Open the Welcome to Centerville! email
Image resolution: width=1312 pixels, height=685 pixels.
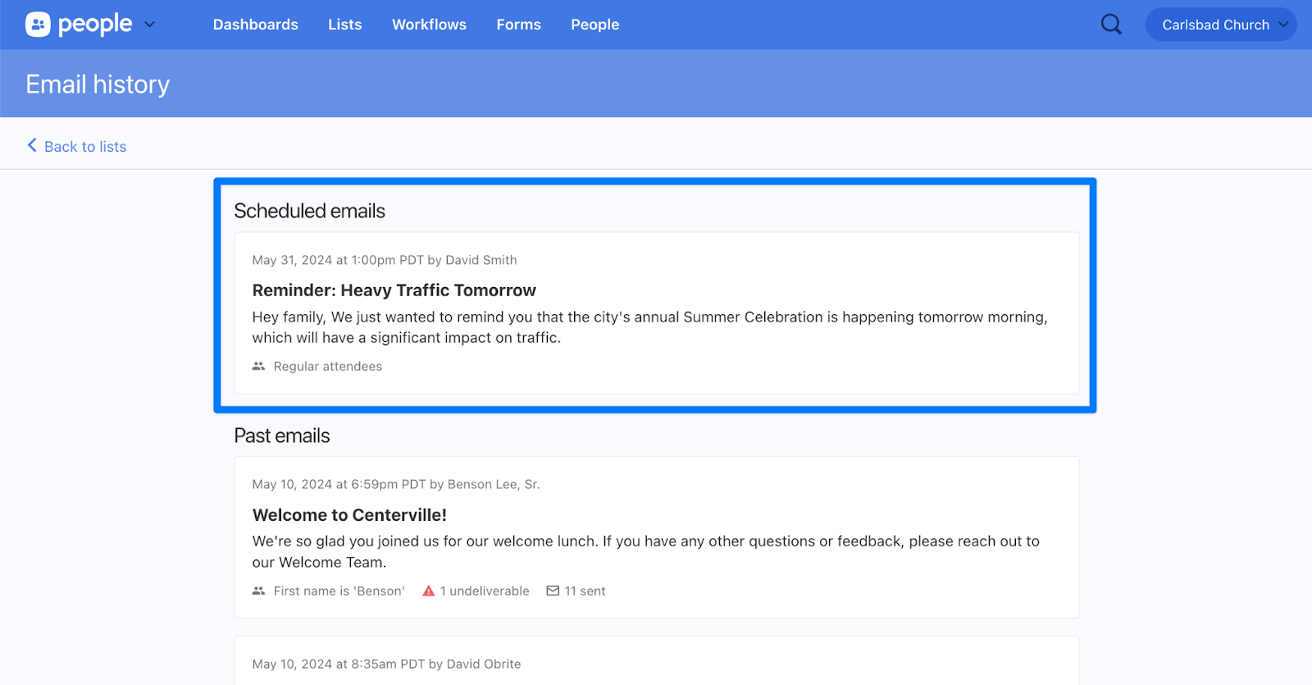click(x=349, y=515)
